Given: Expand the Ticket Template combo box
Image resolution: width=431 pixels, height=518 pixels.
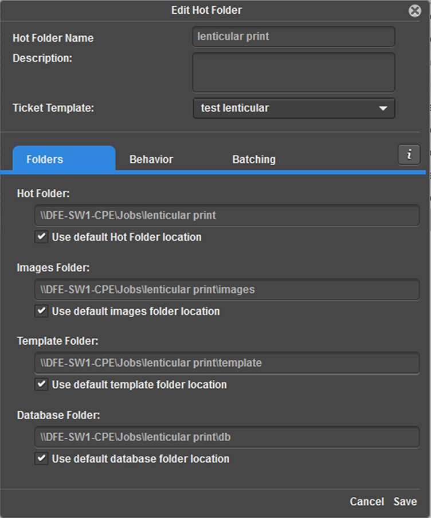Looking at the screenshot, I should (x=293, y=108).
